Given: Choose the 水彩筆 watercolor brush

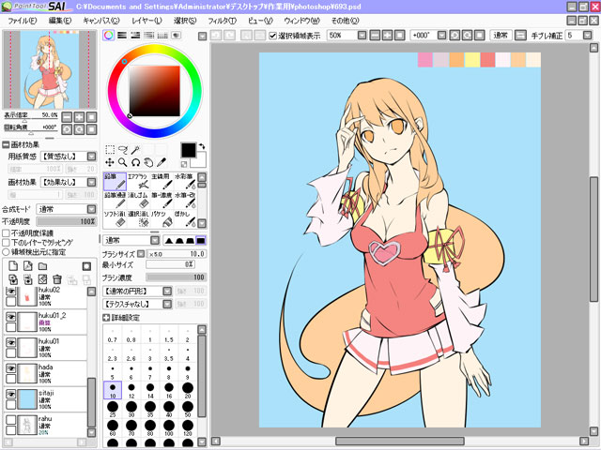Looking at the screenshot, I should (x=185, y=181).
